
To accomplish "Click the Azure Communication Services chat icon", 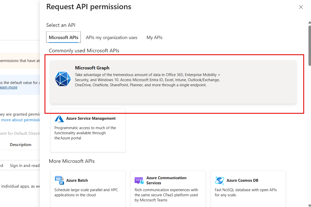I will pos(139,180).
